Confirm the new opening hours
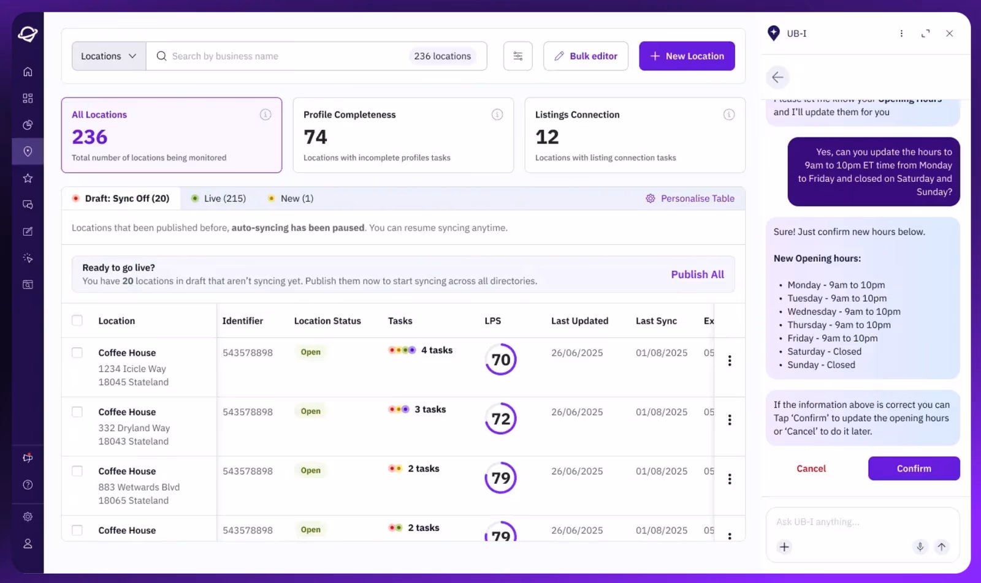 (914, 468)
